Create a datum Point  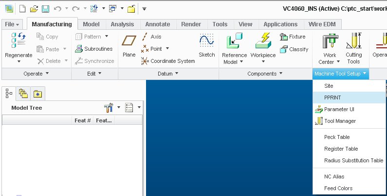click(x=151, y=49)
